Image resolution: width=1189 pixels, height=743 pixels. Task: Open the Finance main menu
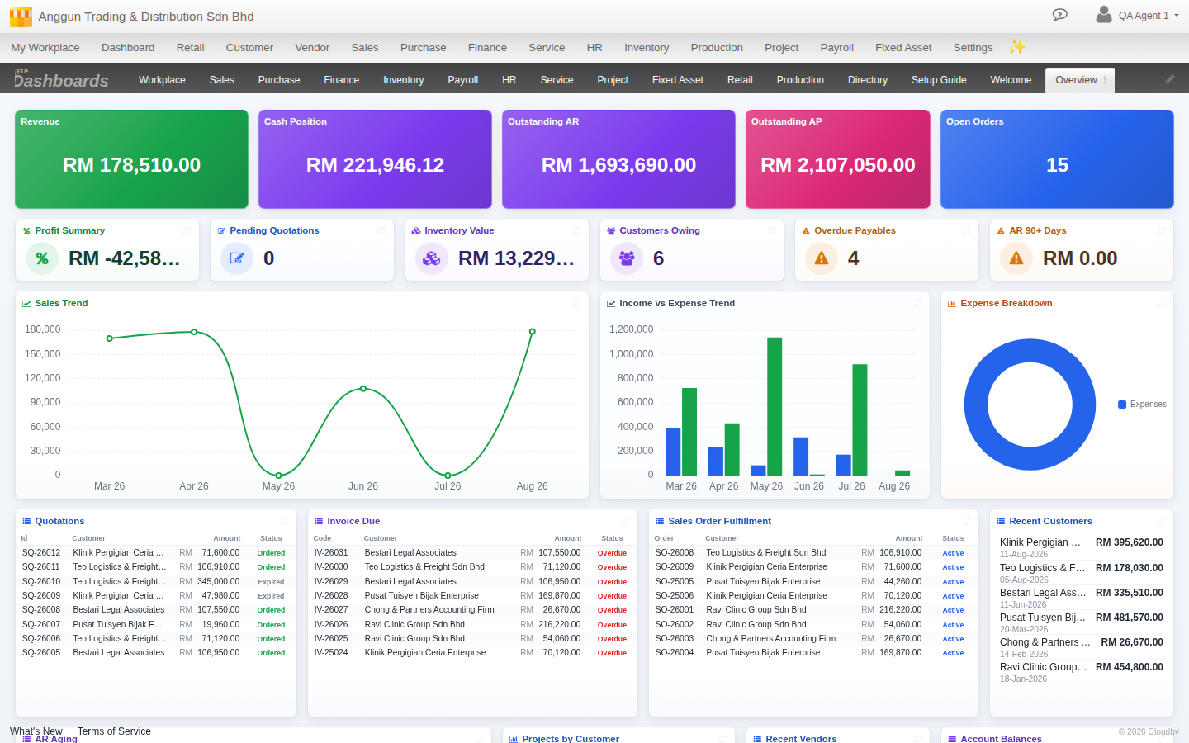click(x=487, y=48)
